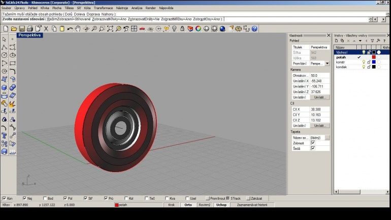Toggle the konstr layer's light bulb
The height and width of the screenshot is (220, 391).
[364, 62]
